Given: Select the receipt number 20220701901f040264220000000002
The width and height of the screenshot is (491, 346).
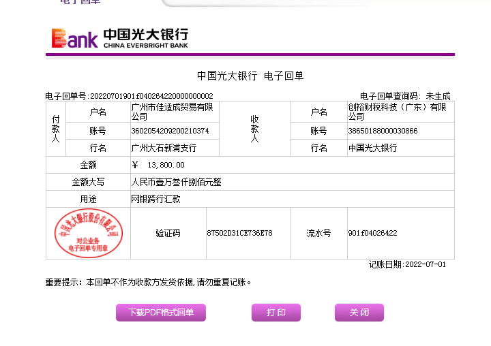Looking at the screenshot, I should coord(151,96).
